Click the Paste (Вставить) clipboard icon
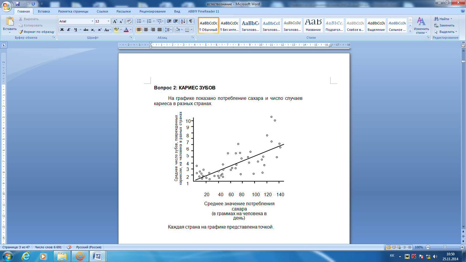The image size is (466, 262). point(10,22)
